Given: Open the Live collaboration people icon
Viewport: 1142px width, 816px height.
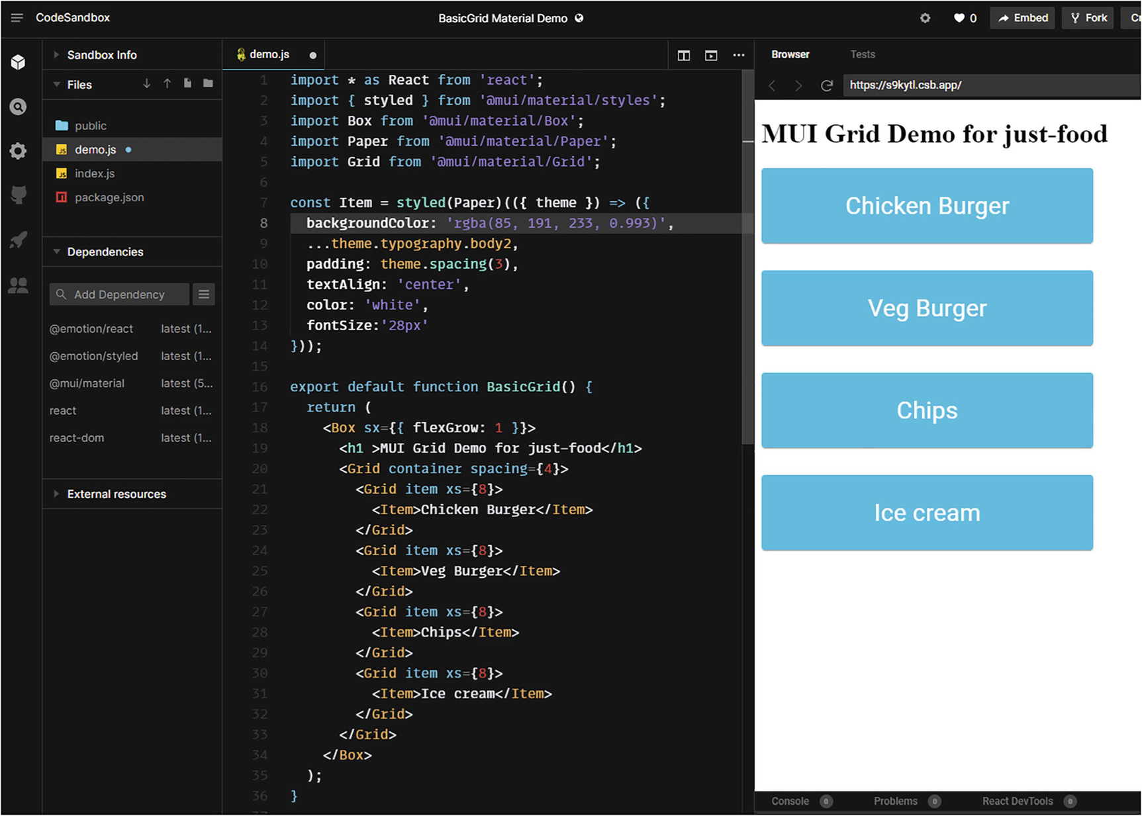Looking at the screenshot, I should coord(18,285).
